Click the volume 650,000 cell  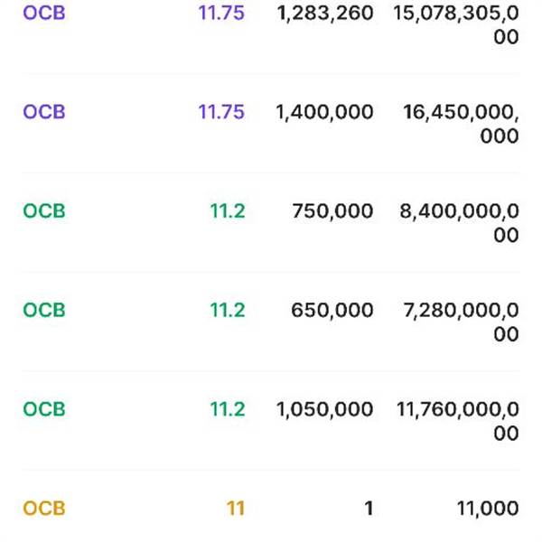332,310
